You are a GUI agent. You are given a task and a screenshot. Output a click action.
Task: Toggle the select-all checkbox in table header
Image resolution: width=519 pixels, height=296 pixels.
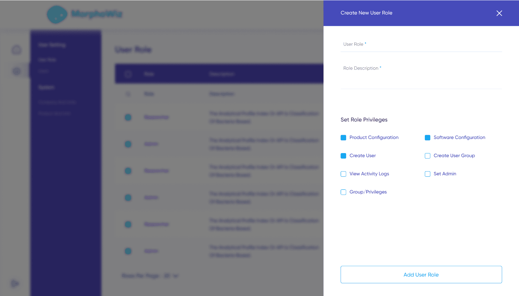tap(128, 74)
